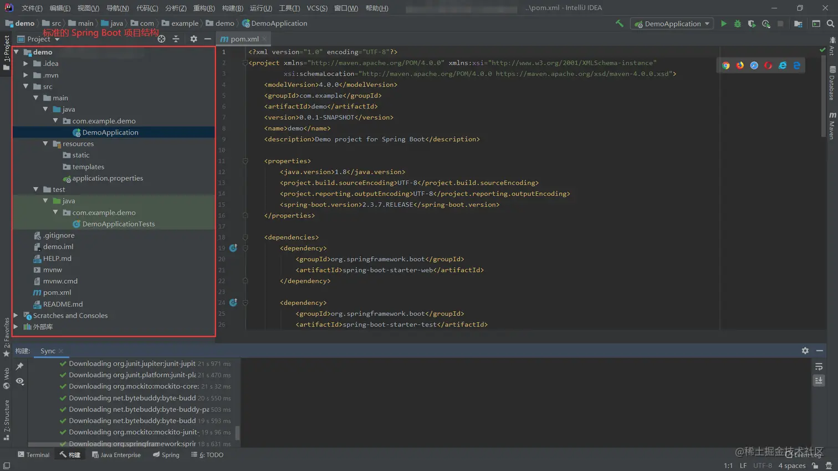Run the DemoApplication configuration

click(x=723, y=24)
